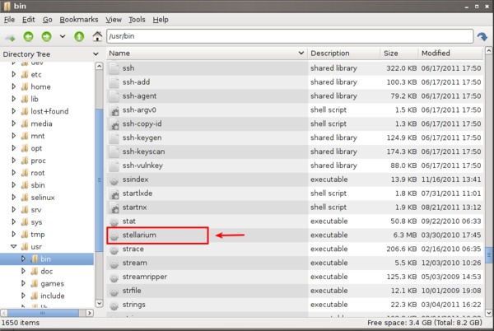Open the Help menu

(161, 20)
